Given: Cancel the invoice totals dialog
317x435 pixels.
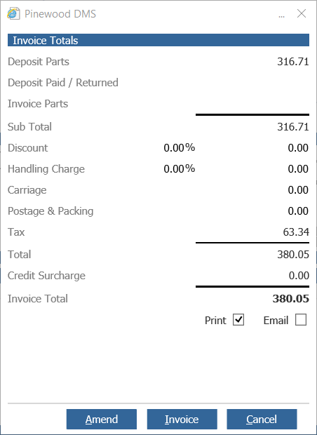Looking at the screenshot, I should [x=262, y=419].
